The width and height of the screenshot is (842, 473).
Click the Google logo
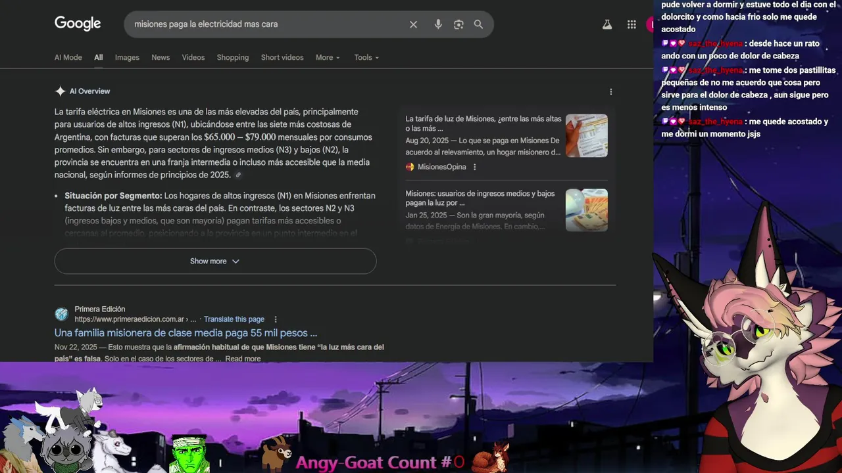click(x=78, y=24)
